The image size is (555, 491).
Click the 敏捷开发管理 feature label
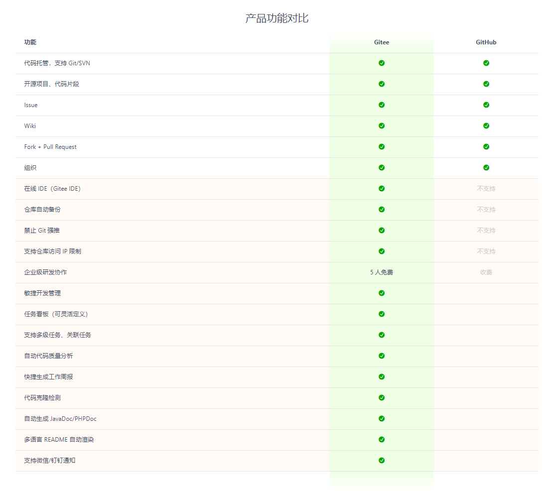tap(42, 293)
